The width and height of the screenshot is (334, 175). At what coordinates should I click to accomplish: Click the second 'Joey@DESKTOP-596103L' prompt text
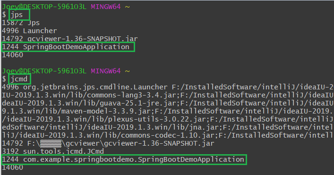pos(44,71)
